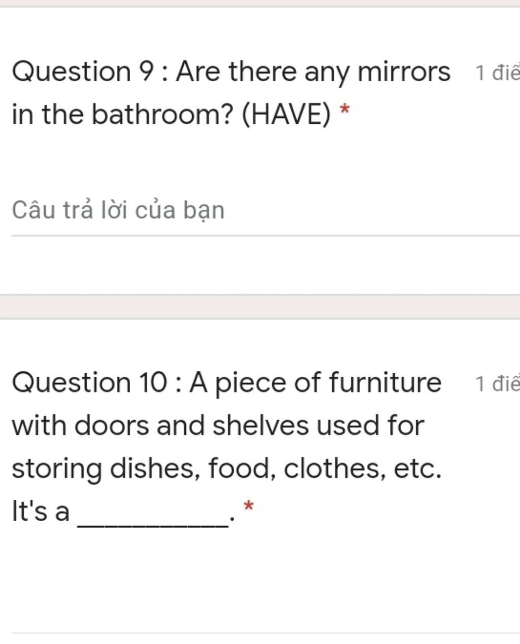Click the word '(HAVE)' in Question 9
Viewport: 520px width, 644px height.
coord(285,114)
